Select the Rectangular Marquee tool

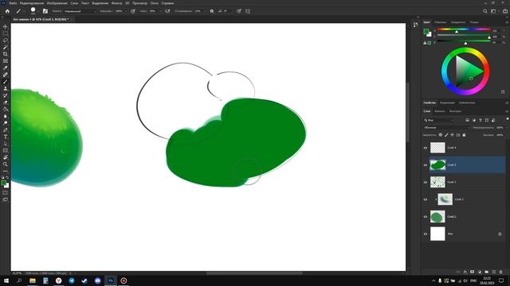pos(6,33)
